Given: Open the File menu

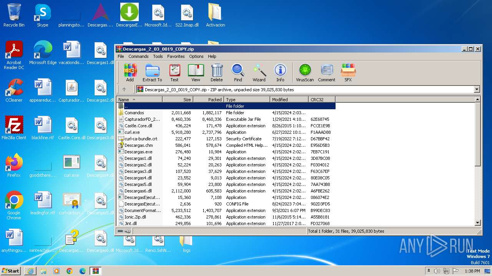Looking at the screenshot, I should pyautogui.click(x=121, y=56).
